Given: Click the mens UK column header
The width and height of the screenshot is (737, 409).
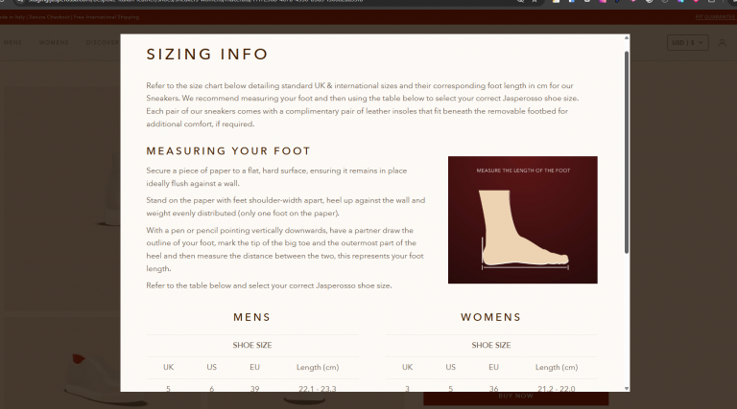Looking at the screenshot, I should (x=168, y=367).
